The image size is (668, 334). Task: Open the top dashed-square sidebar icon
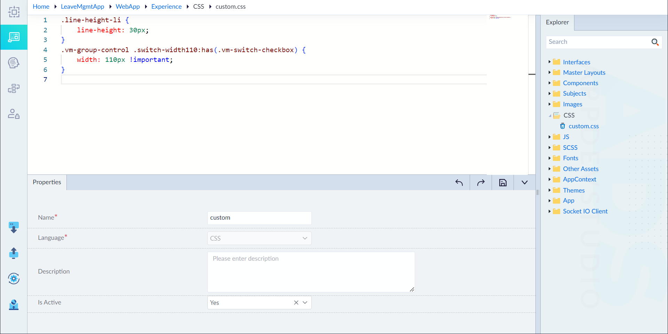pos(14,12)
